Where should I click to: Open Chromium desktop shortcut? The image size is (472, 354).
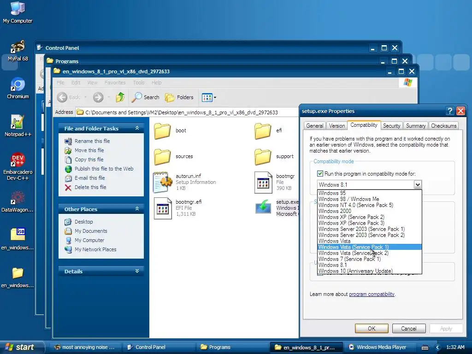[x=18, y=88]
